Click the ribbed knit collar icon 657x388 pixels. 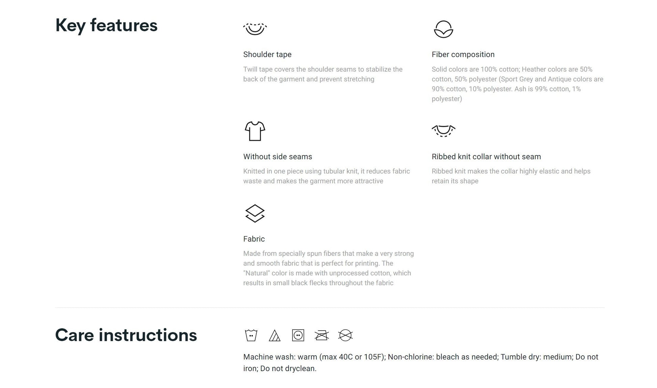click(443, 131)
